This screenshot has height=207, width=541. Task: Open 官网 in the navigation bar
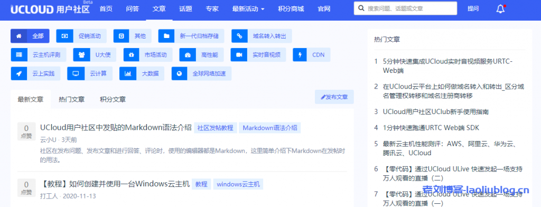point(324,9)
